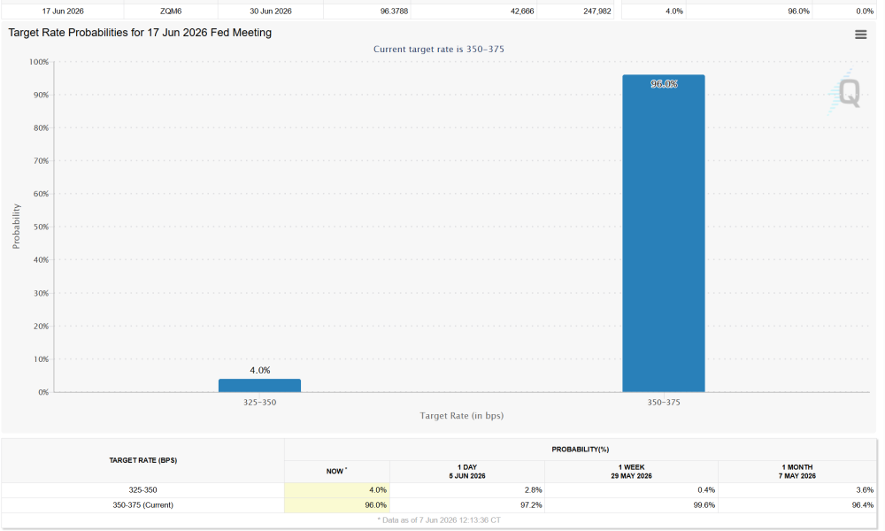Select the 97.2% one-day cell

(x=466, y=505)
